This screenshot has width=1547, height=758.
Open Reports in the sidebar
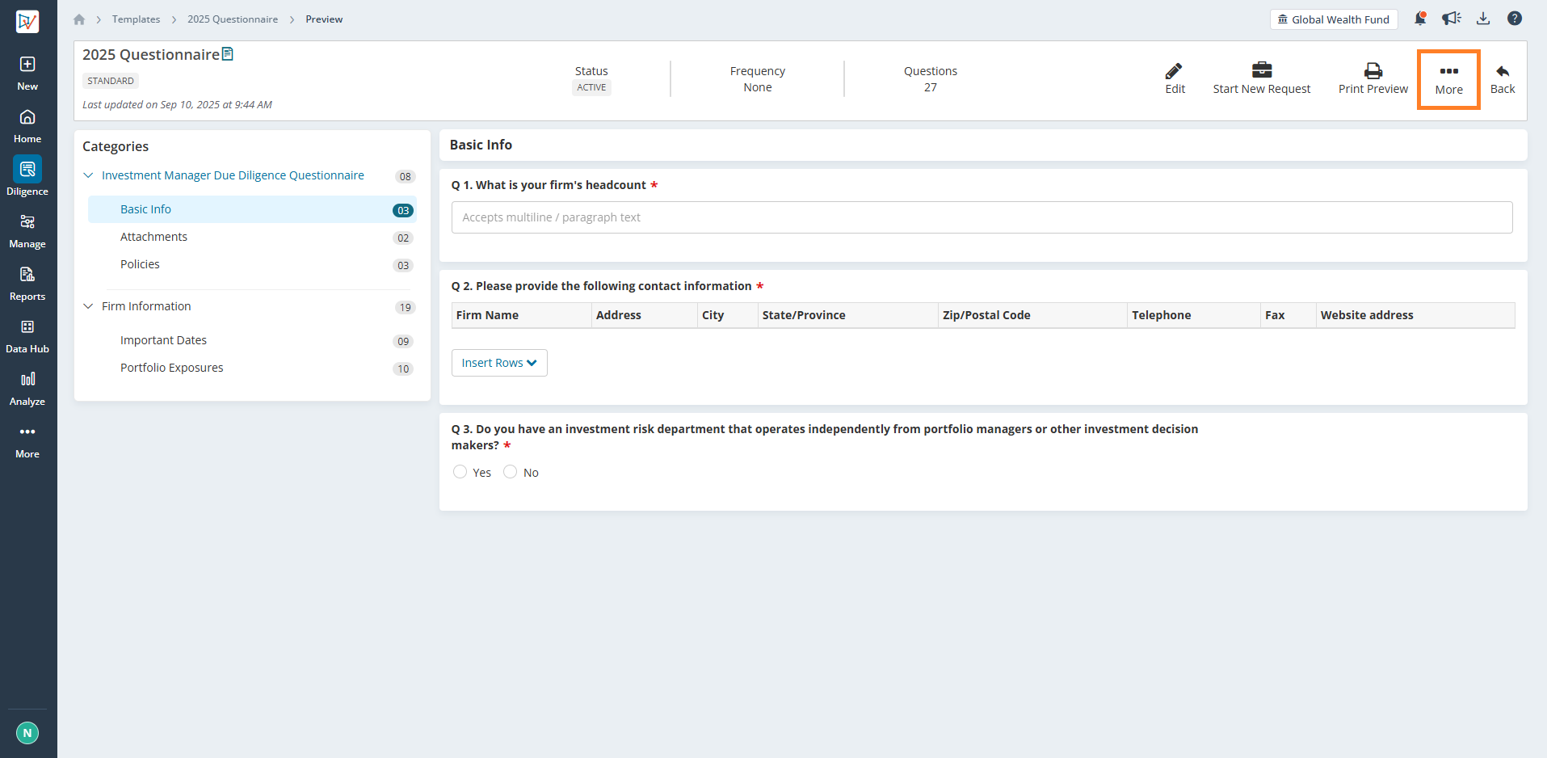(27, 284)
